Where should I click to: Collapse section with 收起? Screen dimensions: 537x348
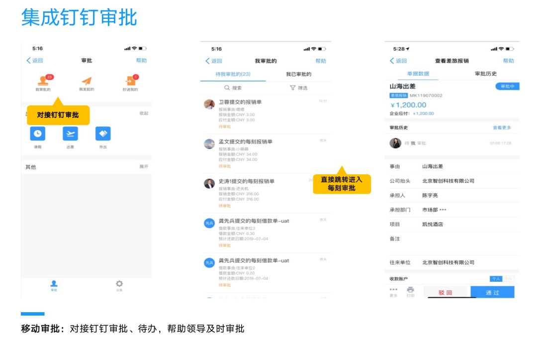tap(144, 113)
